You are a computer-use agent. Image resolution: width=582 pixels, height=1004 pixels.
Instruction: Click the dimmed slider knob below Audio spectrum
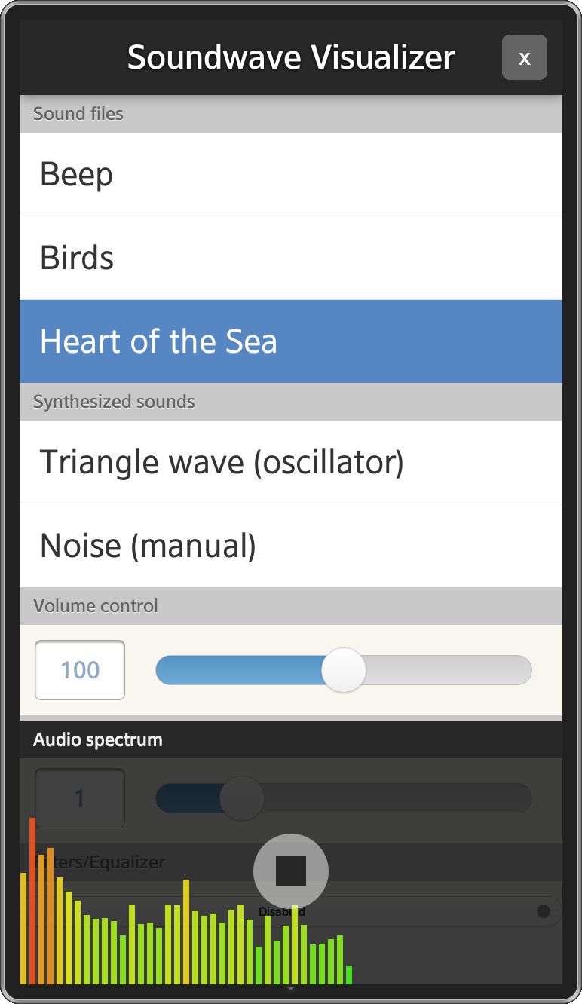242,798
